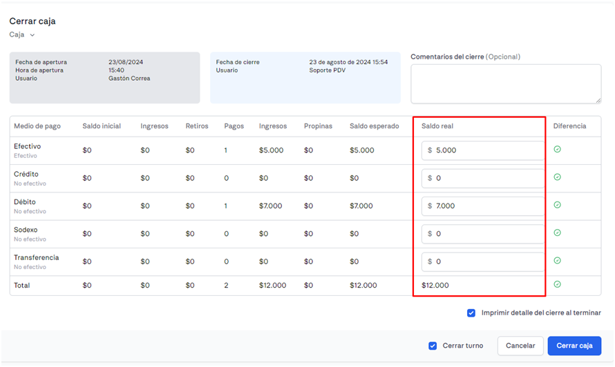
Task: Click the Propinas column header
Action: point(318,126)
